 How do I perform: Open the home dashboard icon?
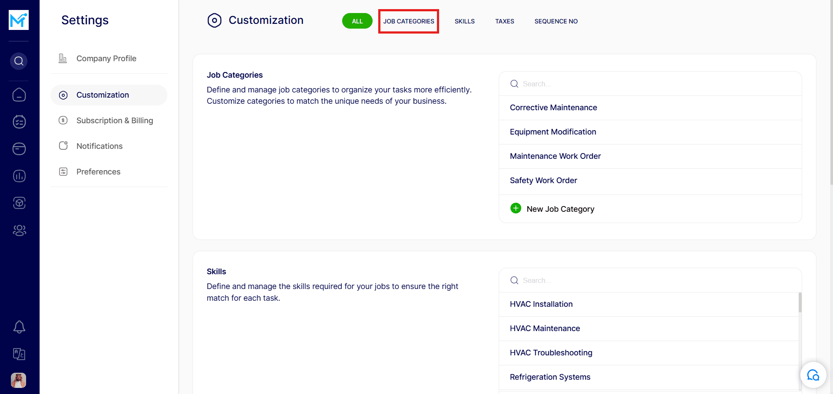(19, 95)
